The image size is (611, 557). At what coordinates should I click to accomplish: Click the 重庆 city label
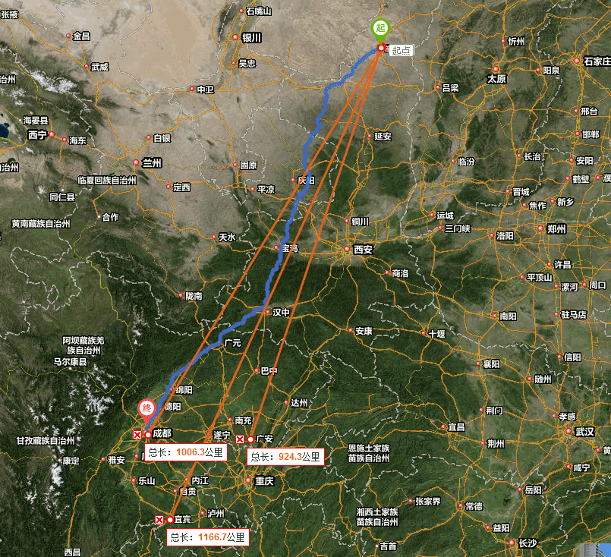[x=264, y=480]
